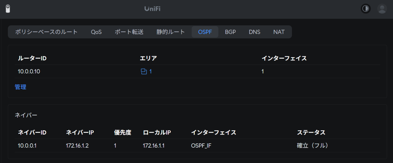Open the QoS tab

click(96, 32)
